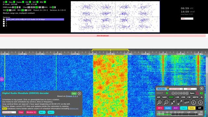The image size is (208, 117).
Task: Toggle the checkbox for service 1
Action: click(x=4, y=19)
